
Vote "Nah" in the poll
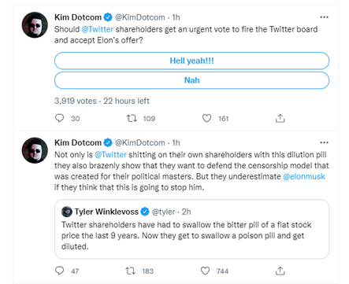(191, 80)
